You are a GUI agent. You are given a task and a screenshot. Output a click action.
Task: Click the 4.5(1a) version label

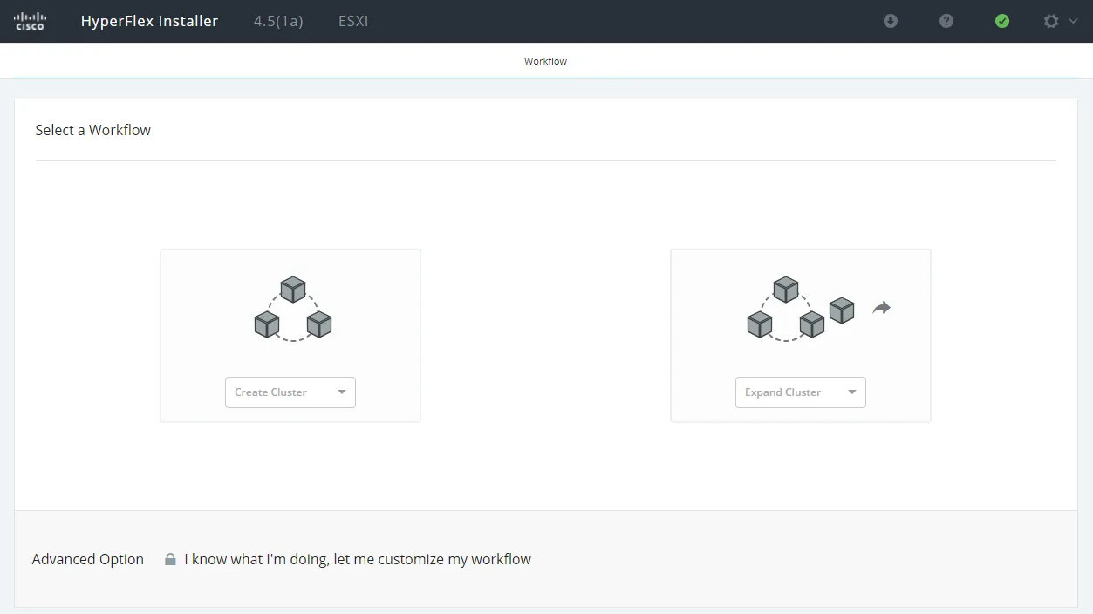click(278, 21)
